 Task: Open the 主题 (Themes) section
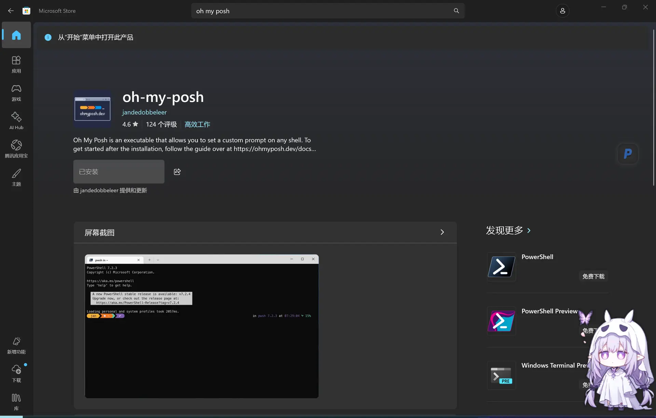pos(16,178)
